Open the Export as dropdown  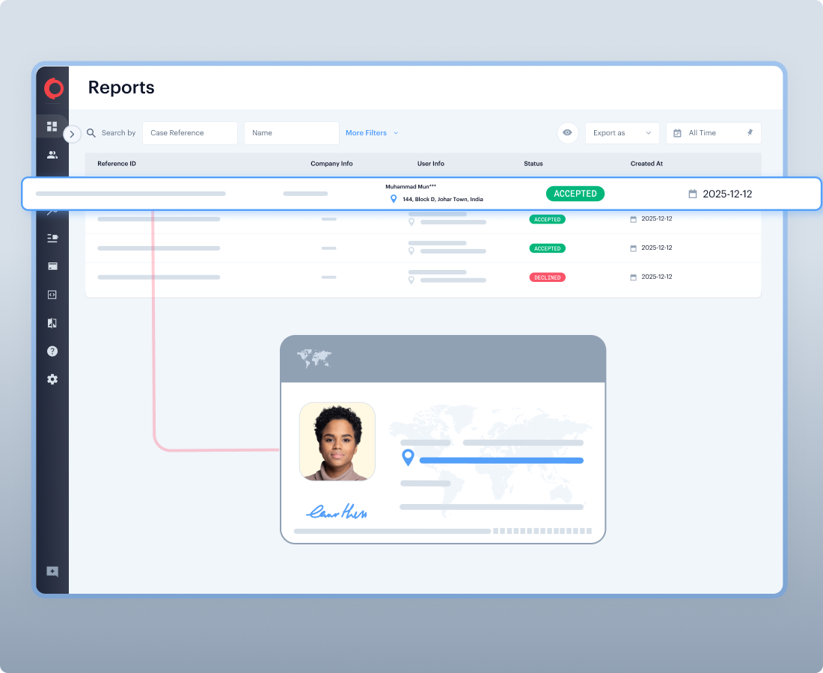[622, 133]
